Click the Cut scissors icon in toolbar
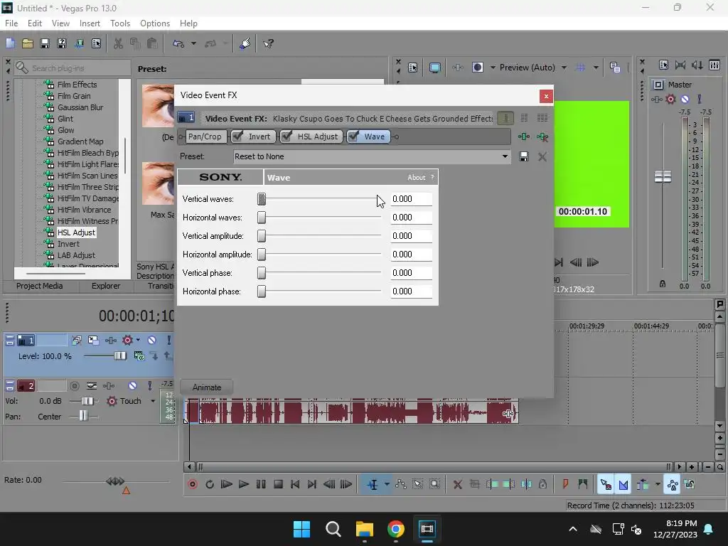Viewport: 728px width, 546px height. point(119,43)
